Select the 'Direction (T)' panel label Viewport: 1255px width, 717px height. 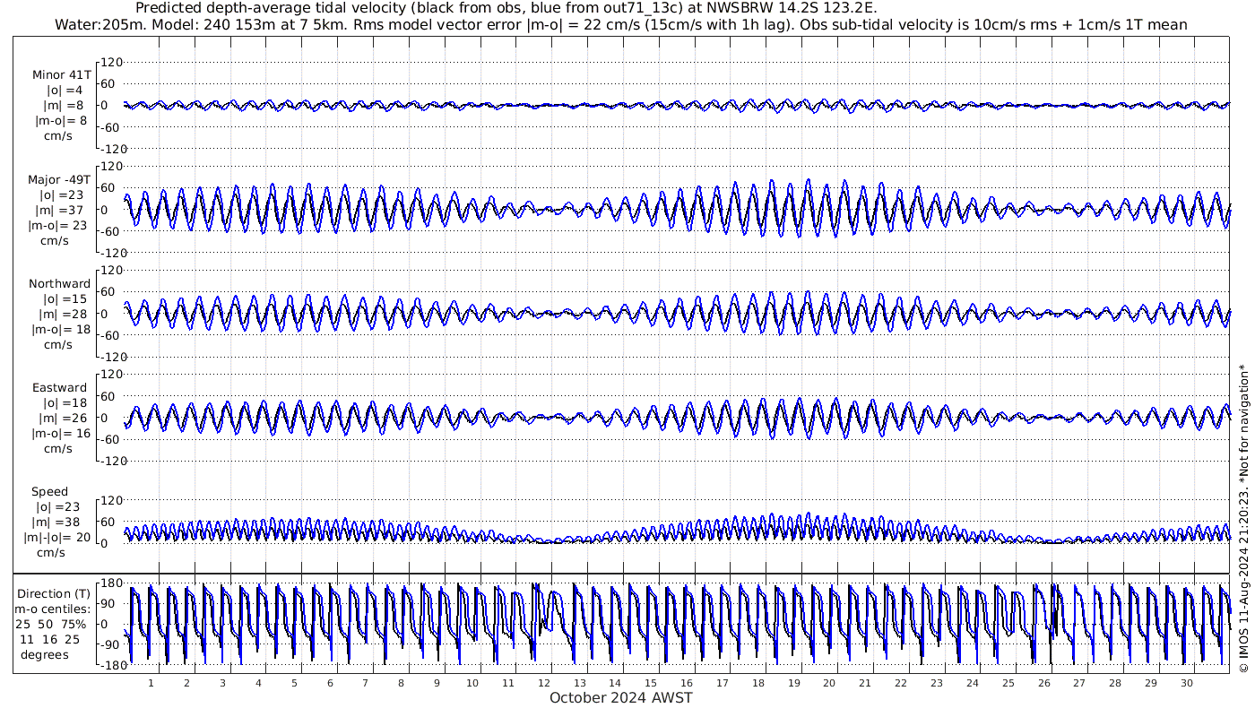point(54,594)
